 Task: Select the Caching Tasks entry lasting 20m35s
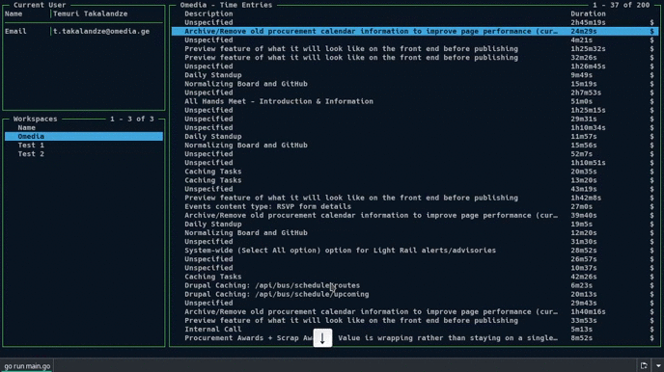(x=415, y=172)
